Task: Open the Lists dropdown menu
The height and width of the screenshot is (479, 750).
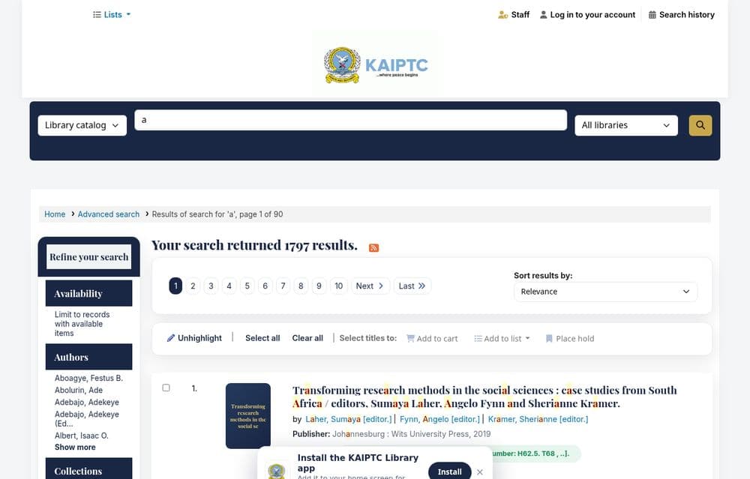Action: tap(112, 15)
